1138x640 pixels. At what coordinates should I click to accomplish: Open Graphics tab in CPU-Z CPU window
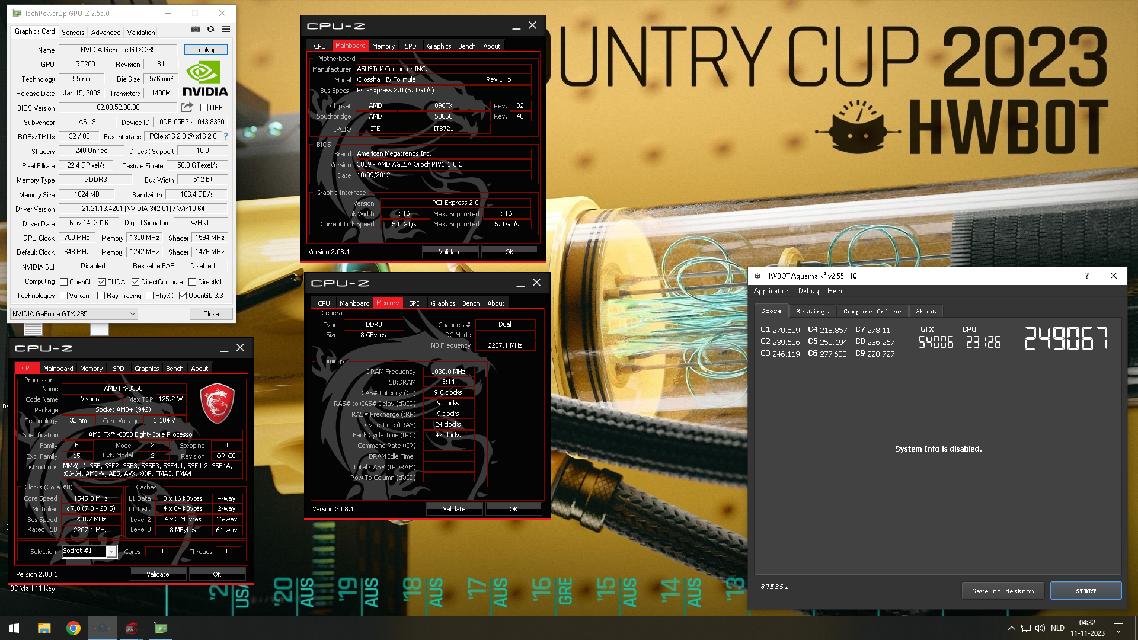(146, 369)
